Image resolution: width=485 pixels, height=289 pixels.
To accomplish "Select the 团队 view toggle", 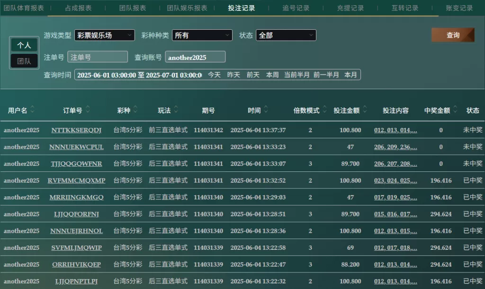I will pos(24,61).
